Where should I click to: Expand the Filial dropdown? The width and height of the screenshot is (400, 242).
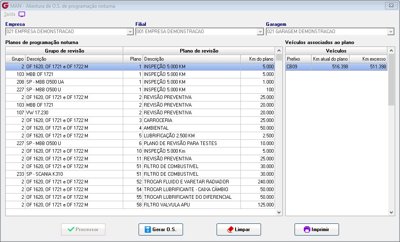click(x=260, y=32)
